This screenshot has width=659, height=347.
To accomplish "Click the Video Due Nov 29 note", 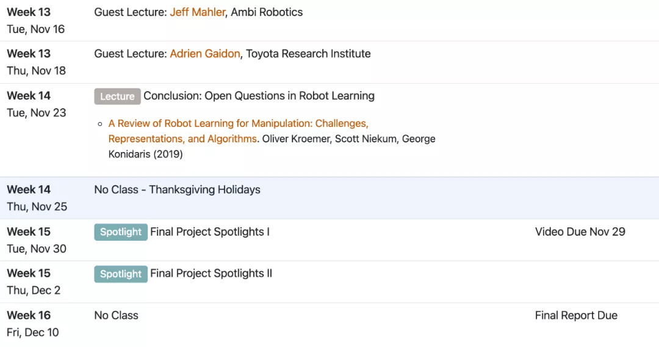I will [x=580, y=232].
